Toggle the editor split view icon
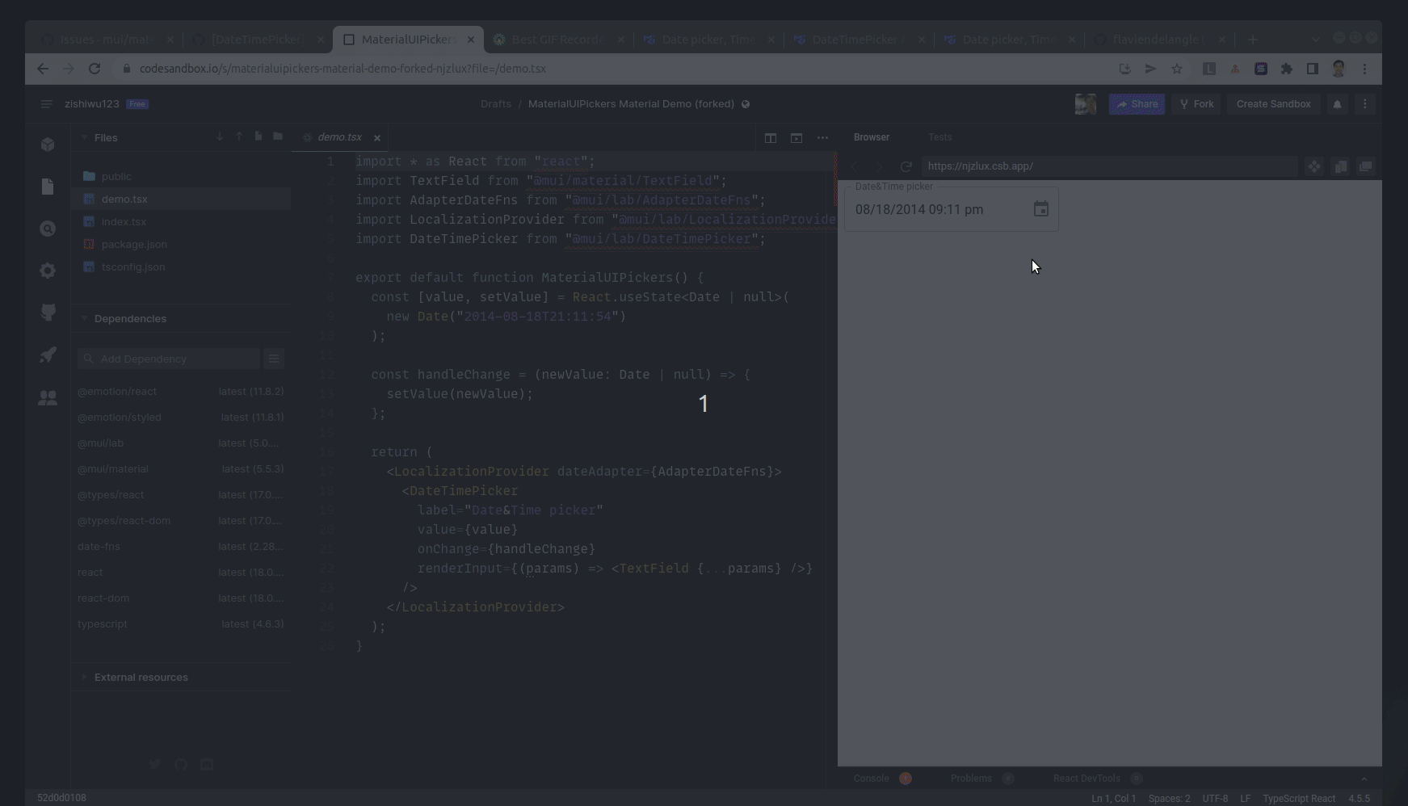Screen dimensions: 1408x806 (770, 138)
